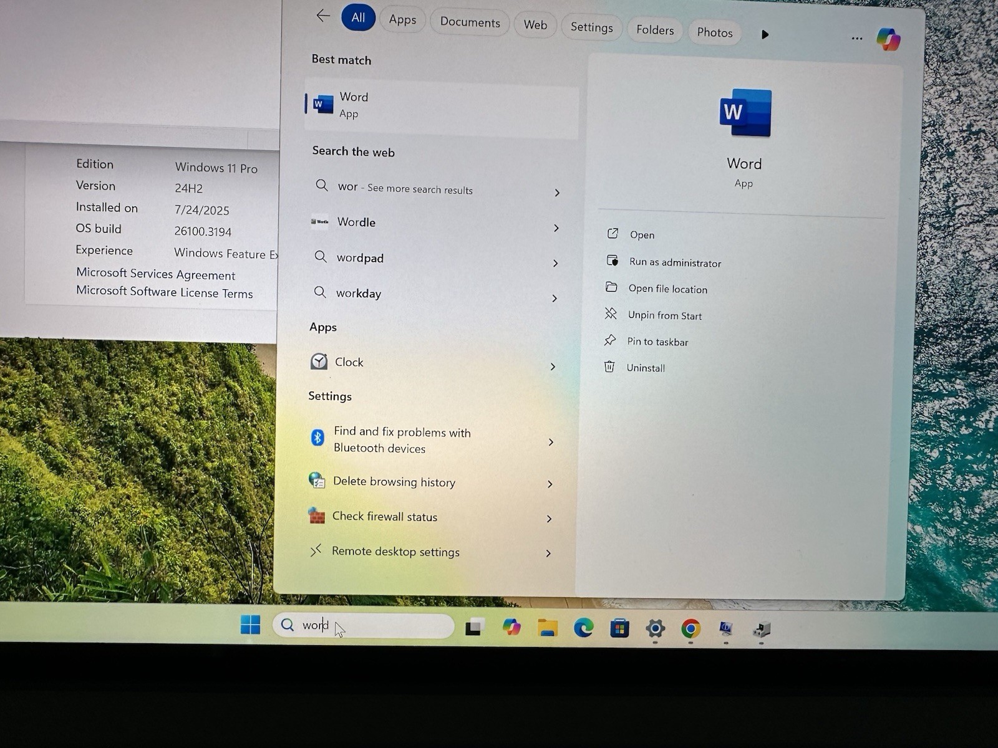The width and height of the screenshot is (998, 748).
Task: Launch Google Chrome from the taskbar
Action: 690,629
